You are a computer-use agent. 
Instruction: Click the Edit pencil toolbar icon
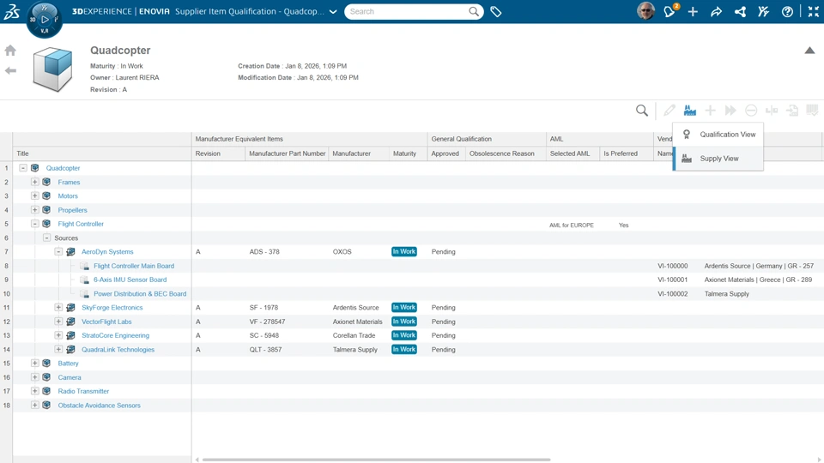[669, 111]
